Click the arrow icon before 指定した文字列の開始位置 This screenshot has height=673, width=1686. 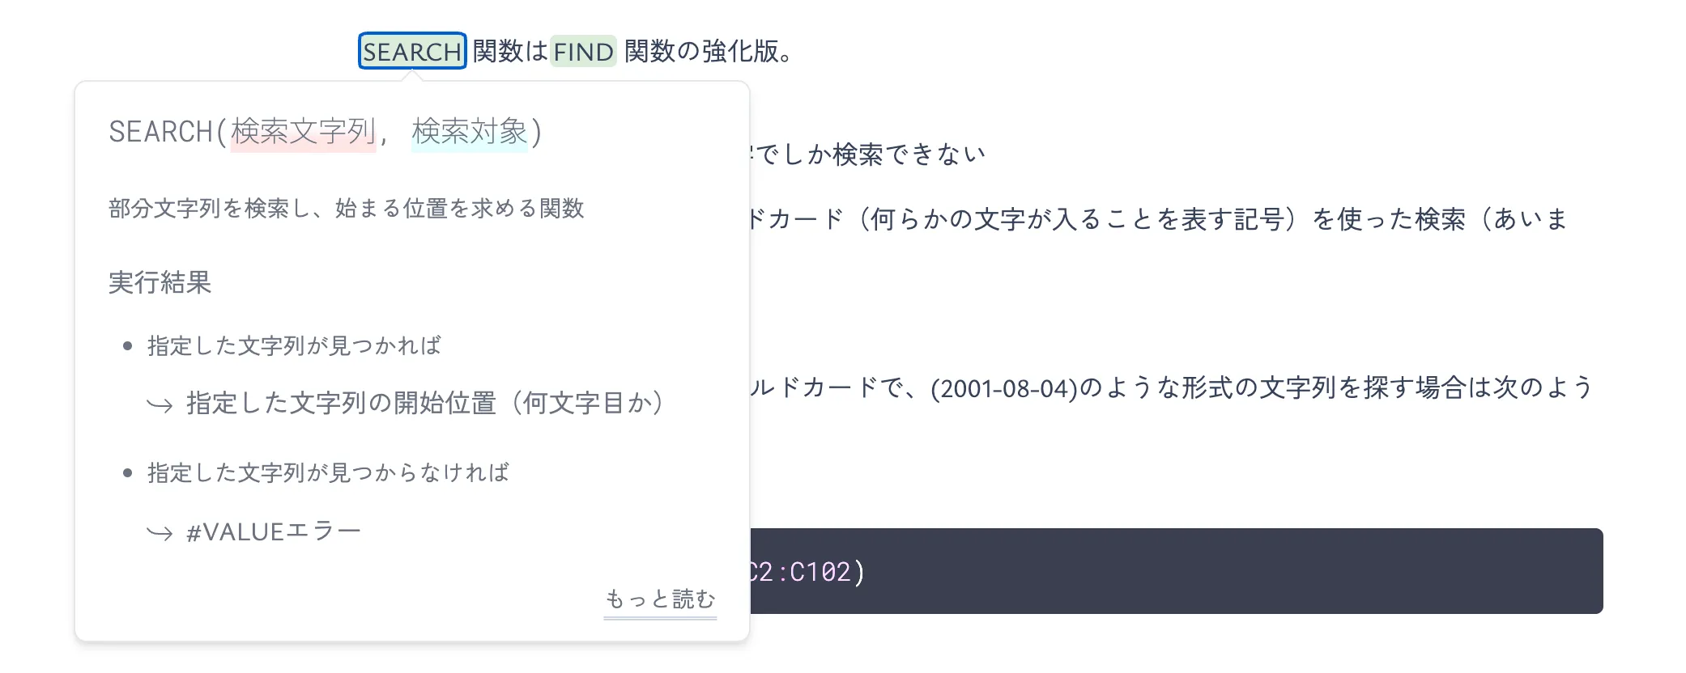[x=160, y=404]
